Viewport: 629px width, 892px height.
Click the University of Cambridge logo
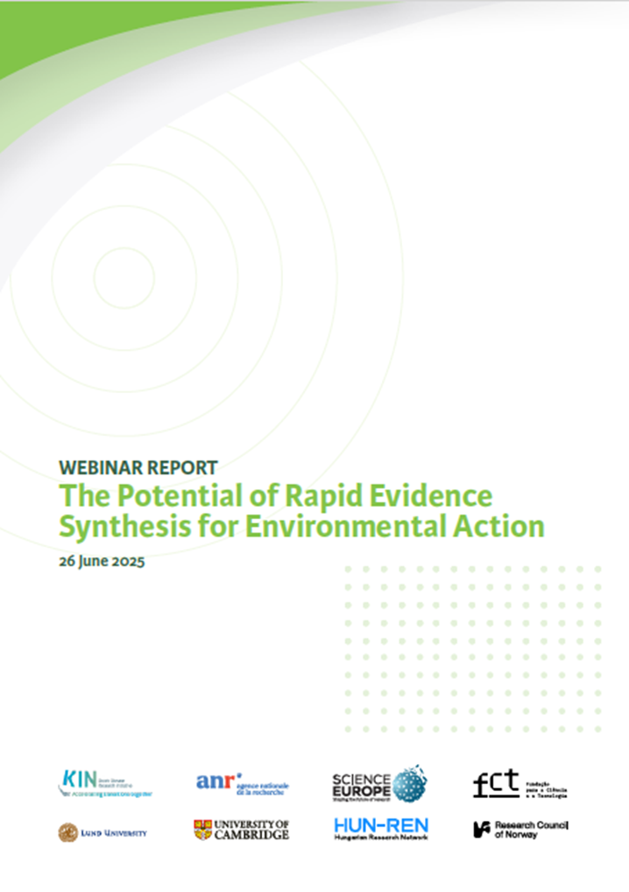[241, 830]
